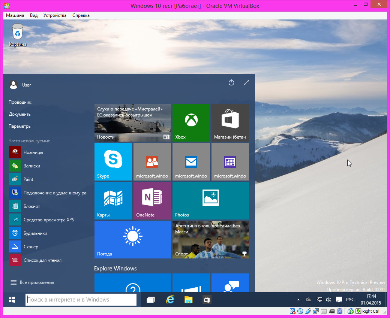Viewport: 390px width, 318px height.
Task: Open Документы from the Start menu
Action: (20, 114)
